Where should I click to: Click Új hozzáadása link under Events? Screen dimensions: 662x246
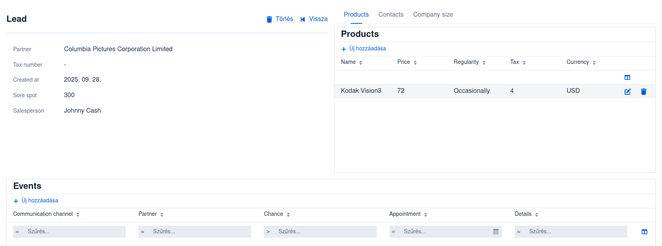[x=40, y=201]
